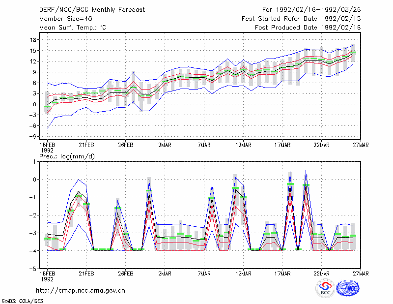This screenshot has height=304, width=393.
Task: Select the DERF/NCC/BCC Monthly Forecast title
Action: pos(92,10)
